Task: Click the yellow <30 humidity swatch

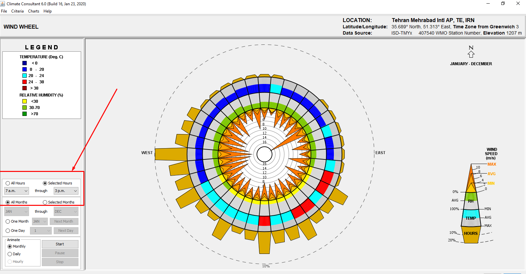Action: 24,101
